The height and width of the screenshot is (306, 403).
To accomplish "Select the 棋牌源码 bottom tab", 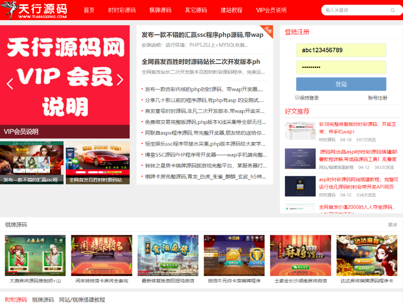I will (43, 300).
